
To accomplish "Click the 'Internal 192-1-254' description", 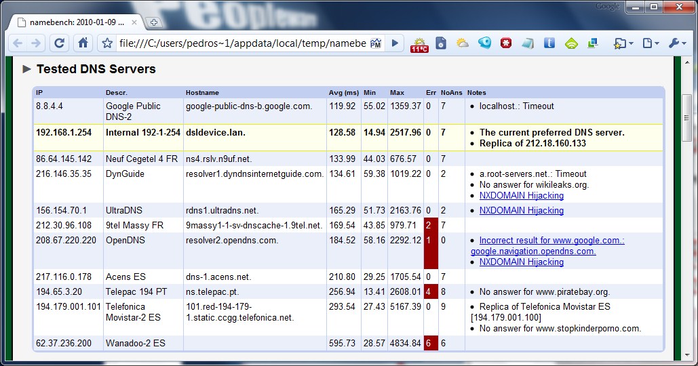I will tap(143, 133).
